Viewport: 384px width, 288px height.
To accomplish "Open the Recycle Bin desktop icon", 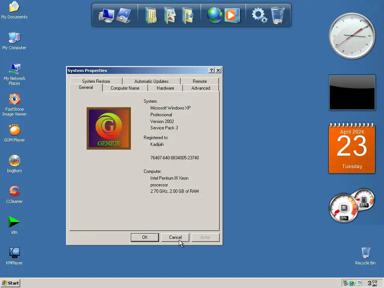I will [x=365, y=256].
